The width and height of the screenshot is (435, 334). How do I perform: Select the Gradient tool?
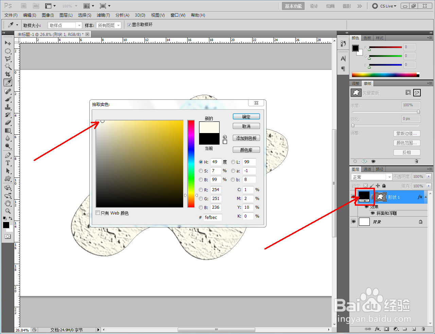pos(8,131)
